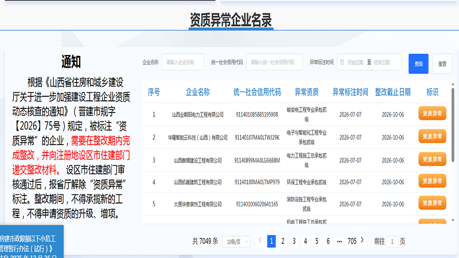459x258 pixels.
Task: Open the 10条/页 page size dropdown
Action: 236,241
